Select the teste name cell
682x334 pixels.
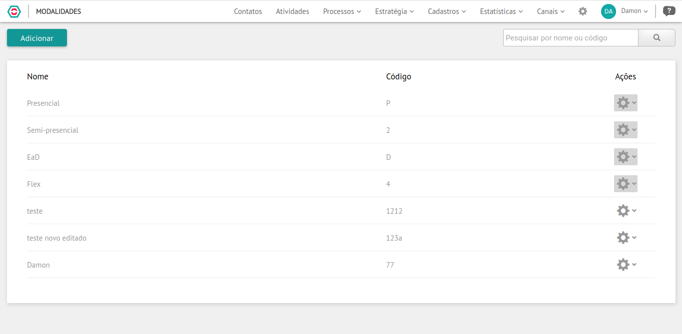point(35,211)
